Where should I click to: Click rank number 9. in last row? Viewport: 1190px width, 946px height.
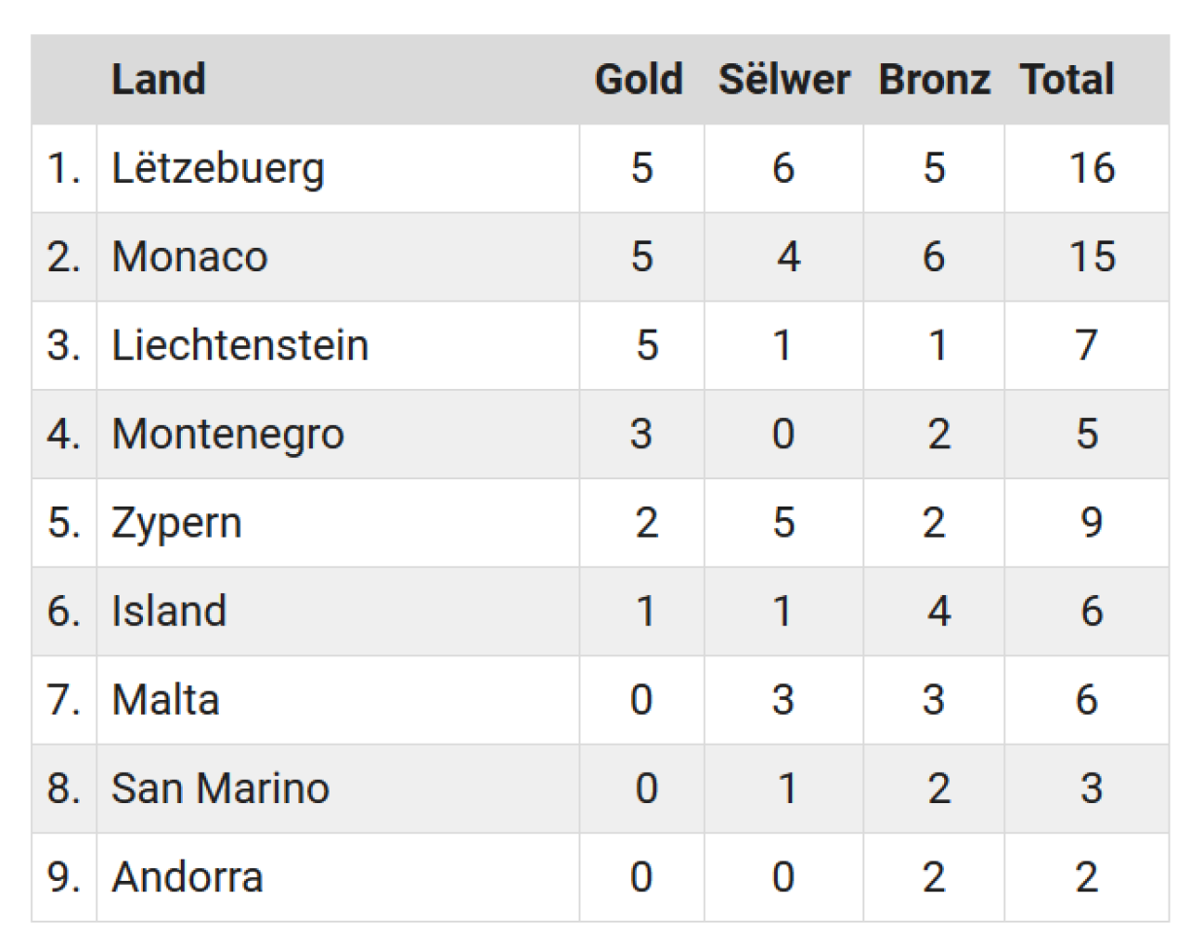pos(63,877)
